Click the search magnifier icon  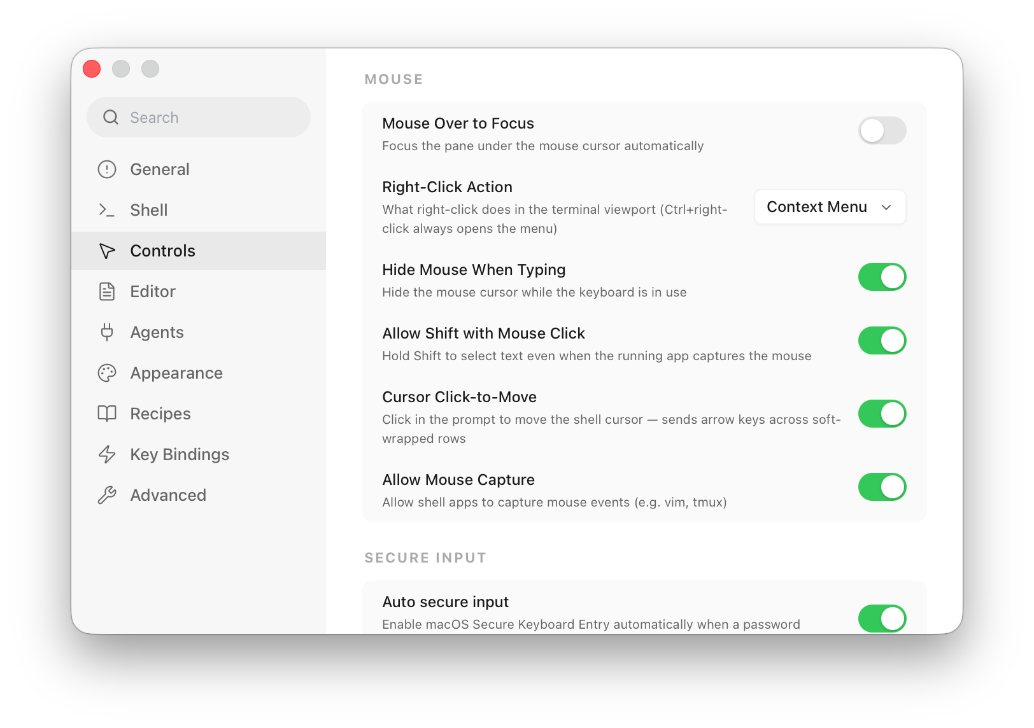(x=111, y=117)
